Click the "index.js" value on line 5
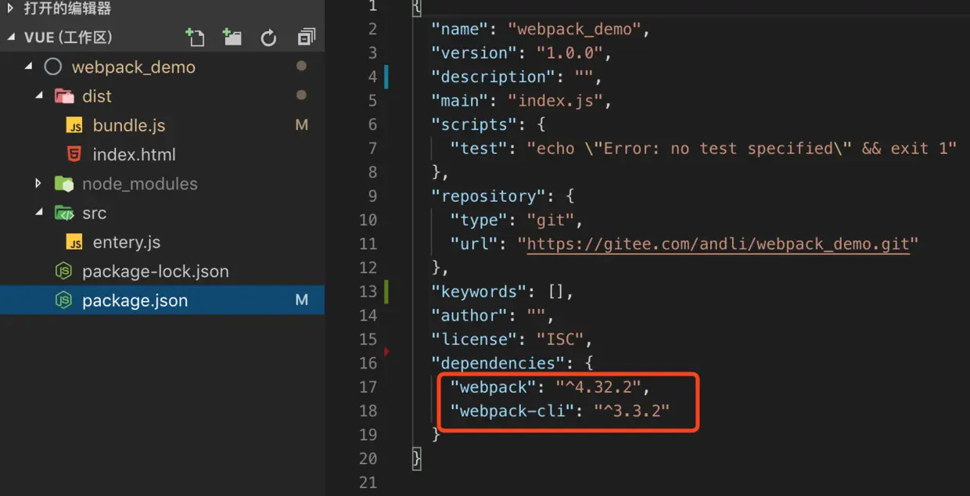 coord(555,101)
